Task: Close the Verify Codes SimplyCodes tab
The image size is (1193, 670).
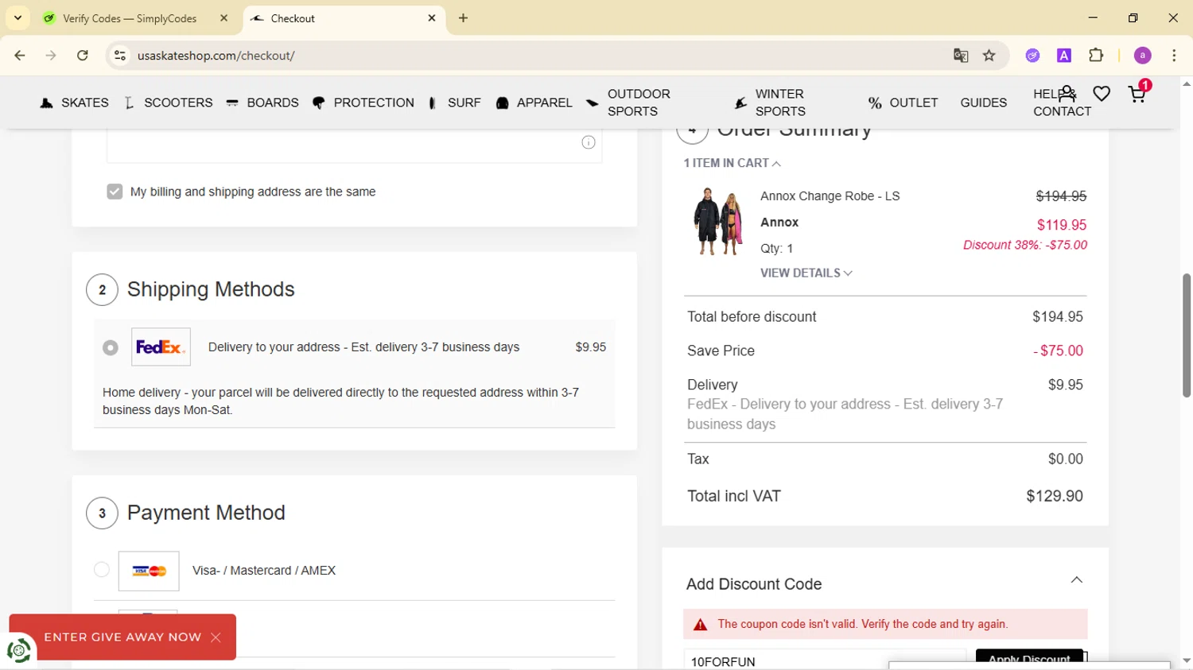Action: (223, 18)
